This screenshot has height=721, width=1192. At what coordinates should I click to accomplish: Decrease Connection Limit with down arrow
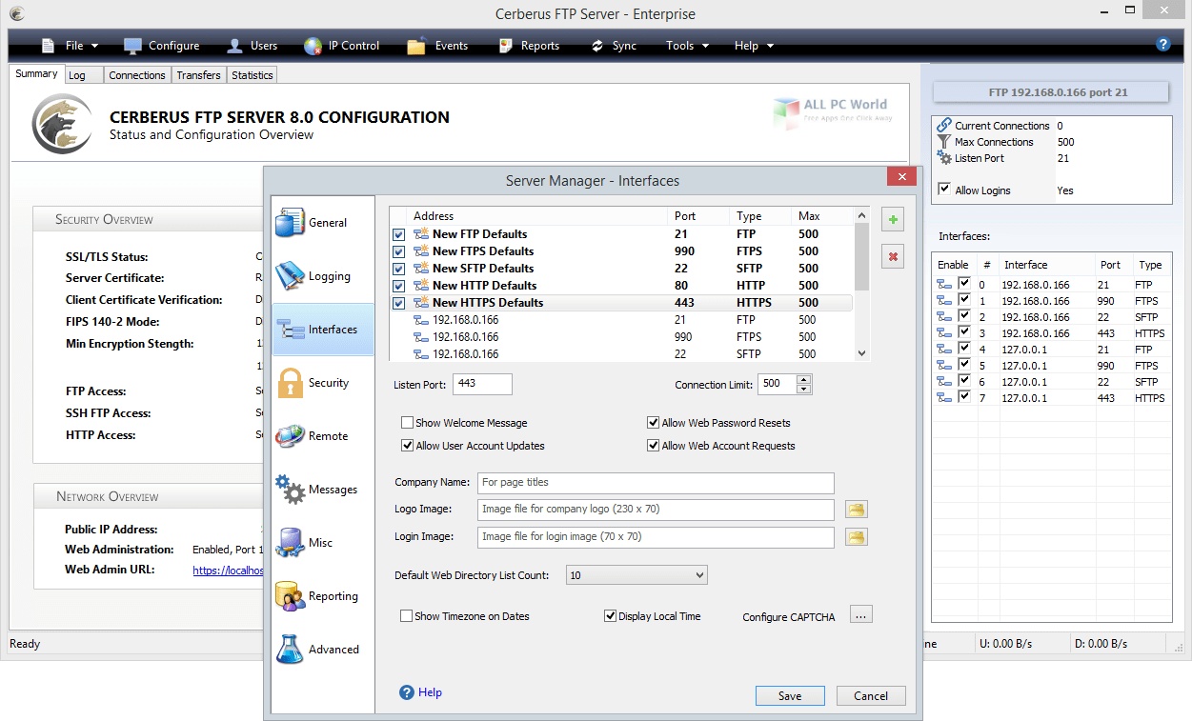tap(803, 389)
